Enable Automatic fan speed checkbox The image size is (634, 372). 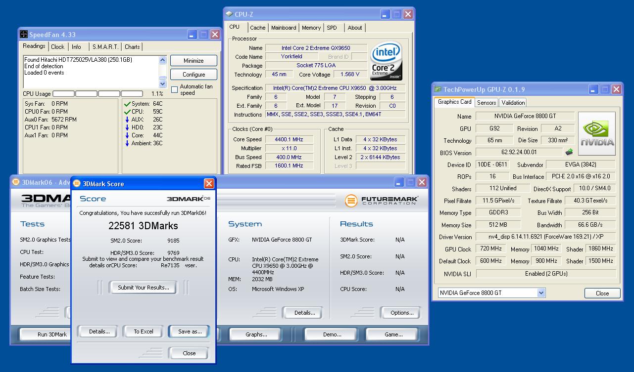pyautogui.click(x=174, y=89)
